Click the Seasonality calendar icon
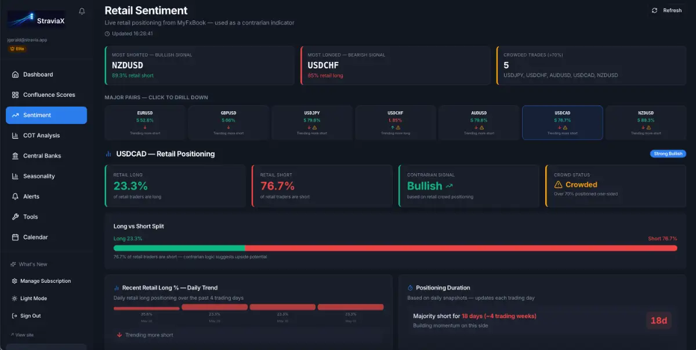The height and width of the screenshot is (350, 696). 15,176
